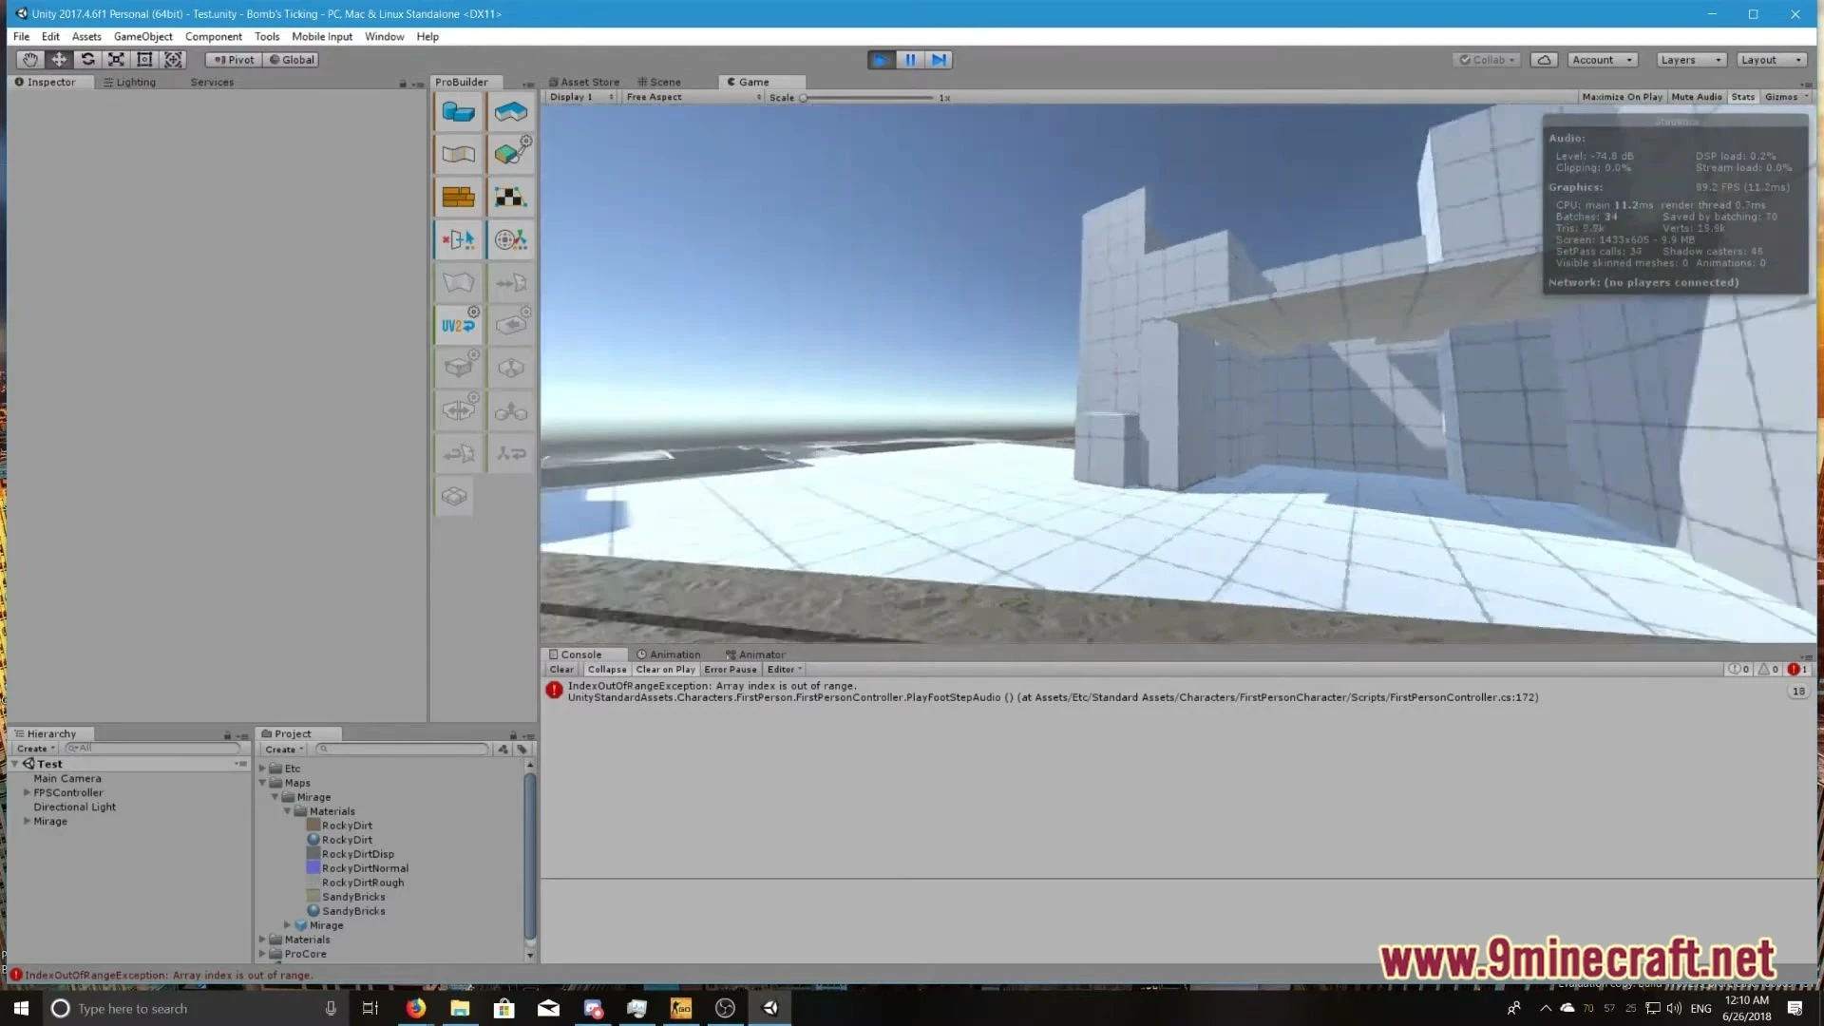Click the ProBuilder UV2 generate icon
The image size is (1824, 1026).
[458, 325]
